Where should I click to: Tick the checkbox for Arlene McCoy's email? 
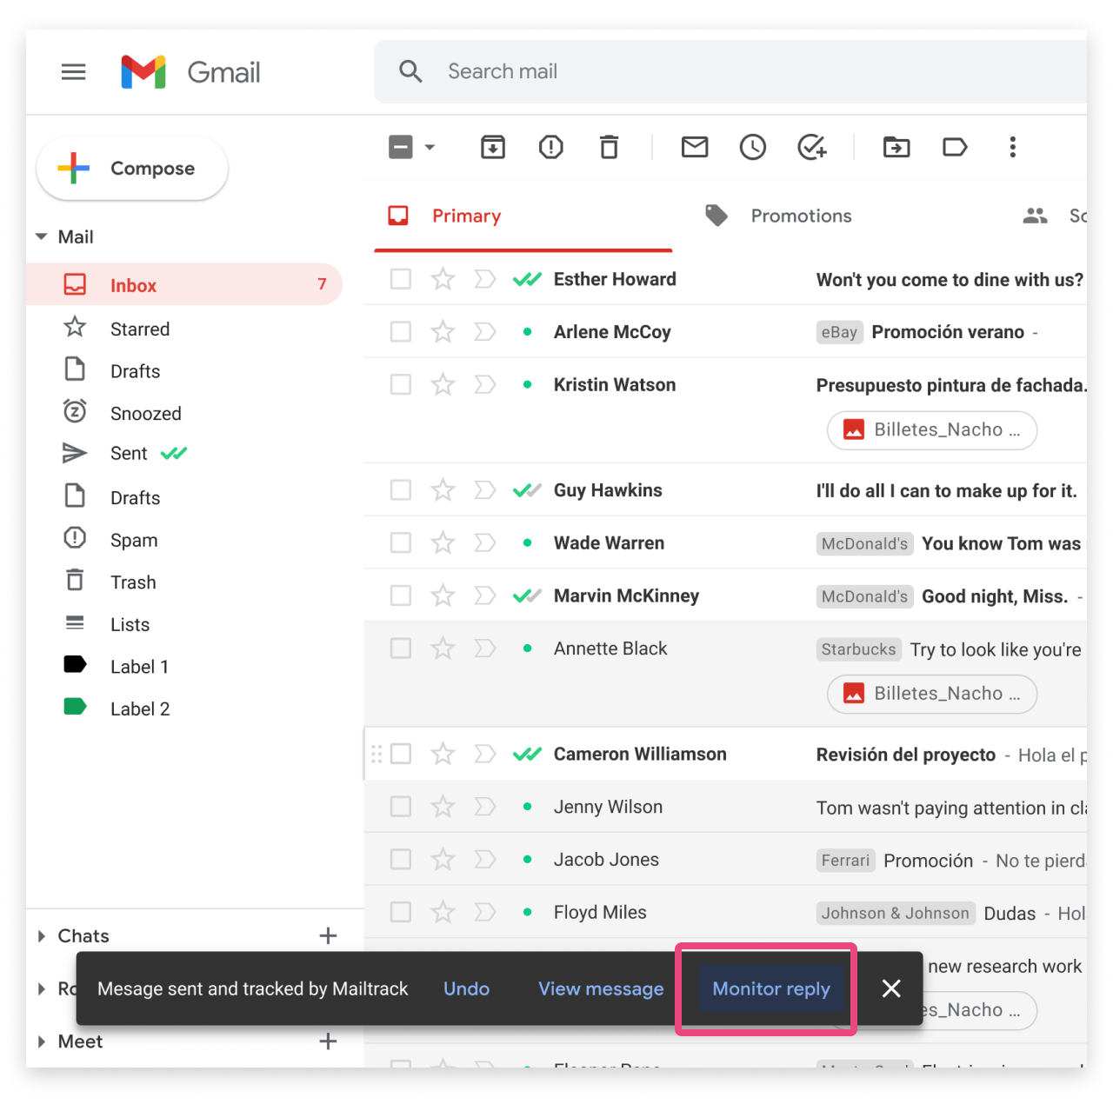click(401, 332)
